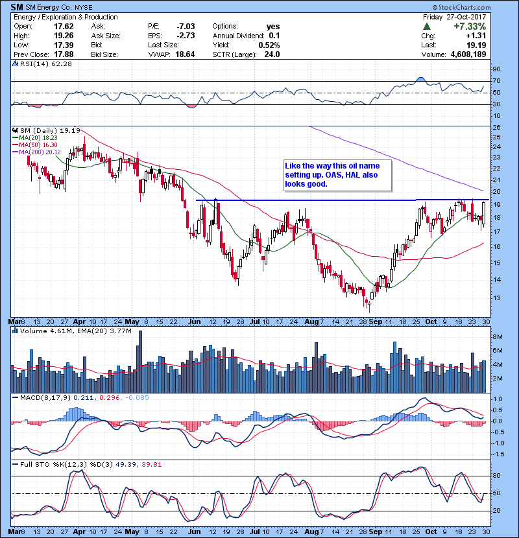
Task: Click the candlestick icon beside SM (Daily)
Action: pos(15,130)
